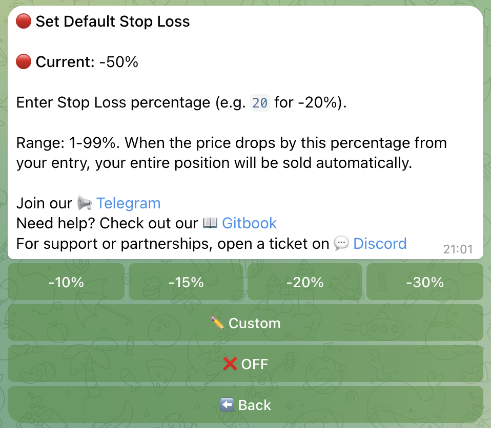Set stop loss to -15%
This screenshot has height=428, width=491.
pos(186,281)
